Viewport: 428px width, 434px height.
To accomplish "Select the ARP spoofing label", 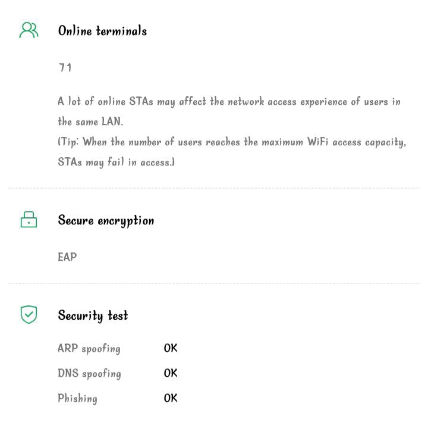I will click(89, 349).
